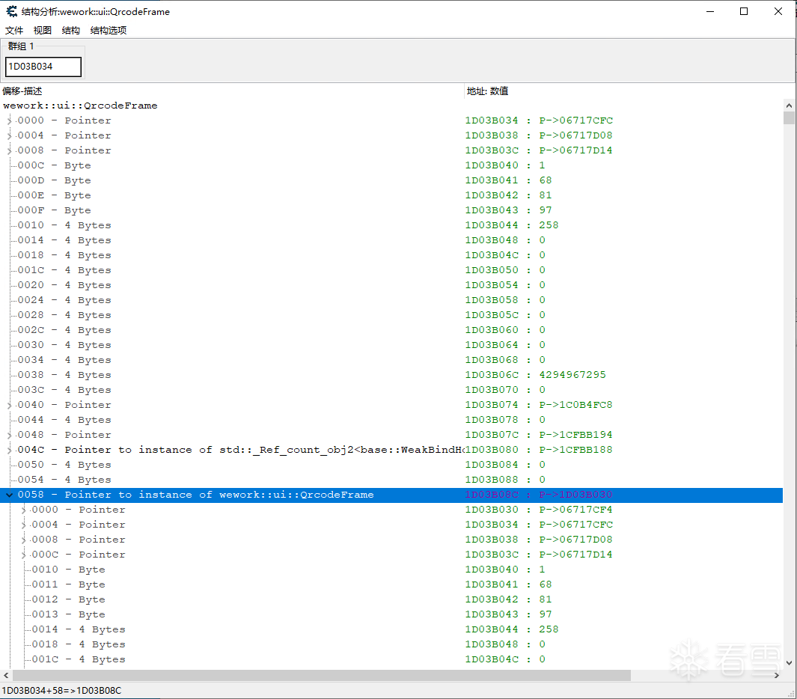Screen dimensions: 797x699
Task: Select the top-level 0010 4 Bytes row
Action: coord(391,225)
